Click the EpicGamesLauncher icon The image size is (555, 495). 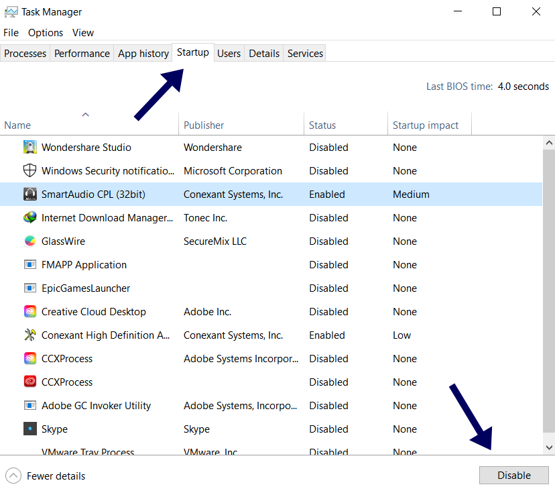[x=29, y=288]
